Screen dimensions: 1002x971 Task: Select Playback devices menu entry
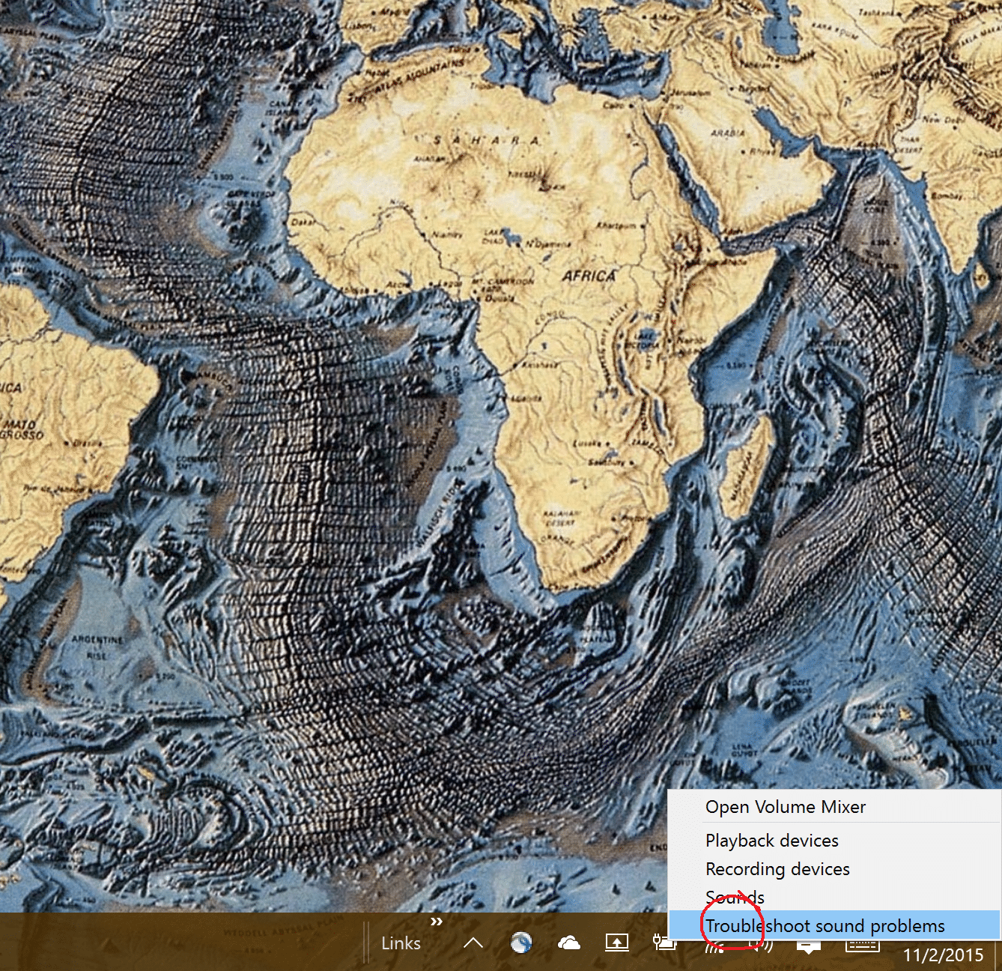tap(834, 841)
